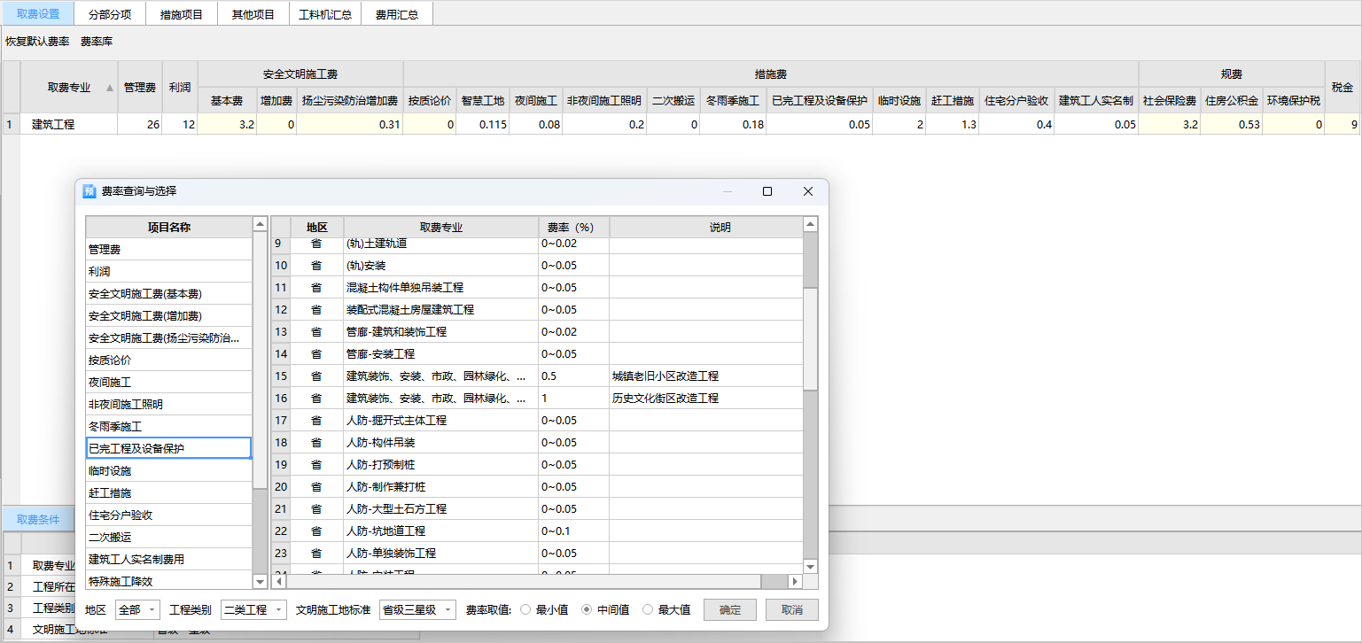Image resolution: width=1362 pixels, height=643 pixels.
Task: Switch to the 分部分项 tab
Action: click(110, 15)
